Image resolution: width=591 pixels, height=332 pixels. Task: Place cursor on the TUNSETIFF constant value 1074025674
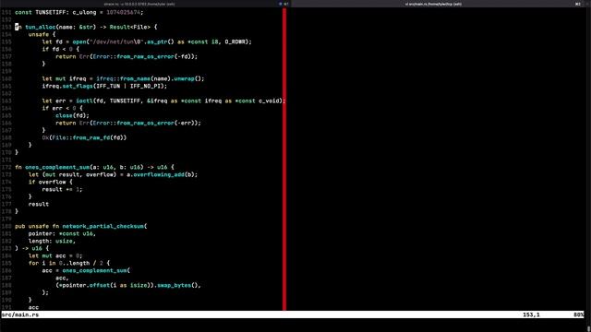pyautogui.click(x=123, y=12)
